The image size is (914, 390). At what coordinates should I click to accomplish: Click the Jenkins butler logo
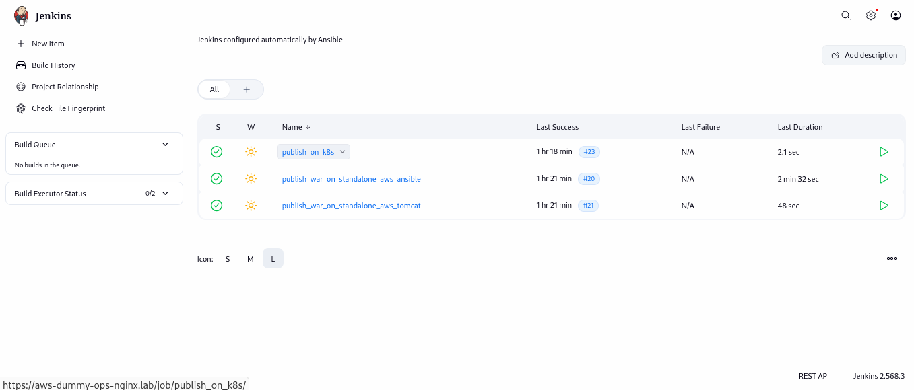tap(22, 15)
